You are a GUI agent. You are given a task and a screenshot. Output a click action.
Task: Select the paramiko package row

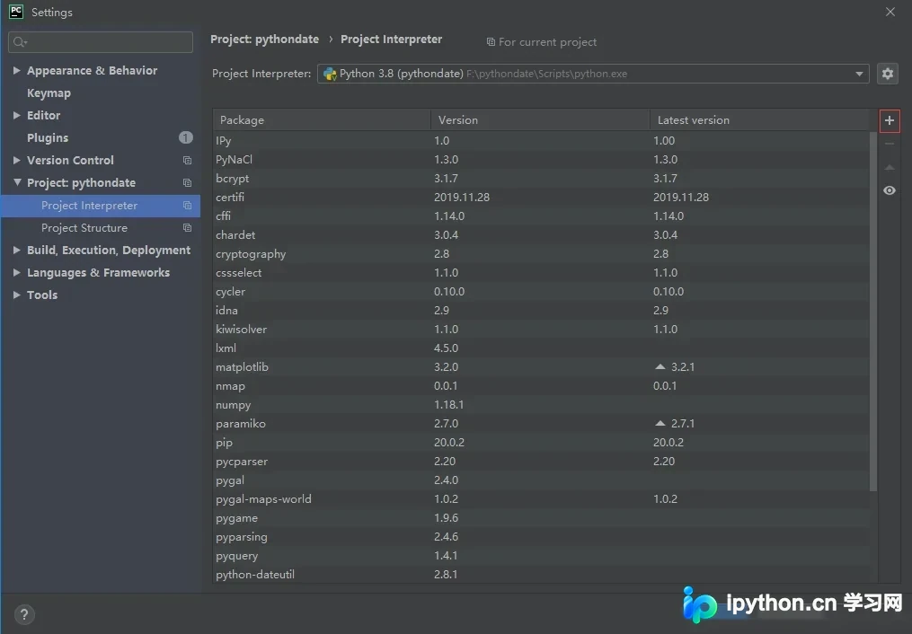(541, 424)
